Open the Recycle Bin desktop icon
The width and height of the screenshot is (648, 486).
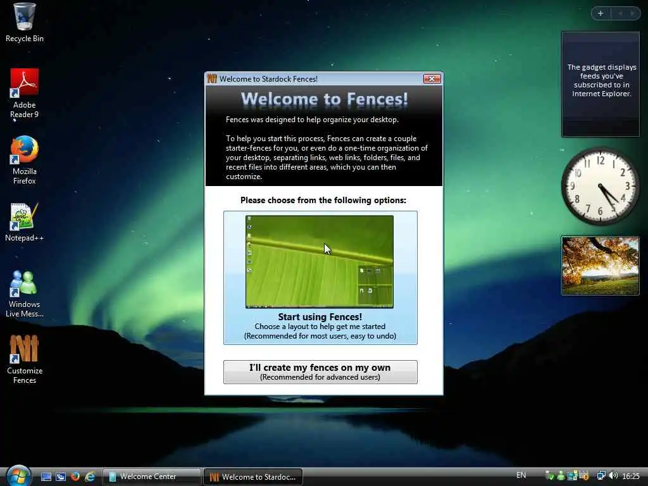25,23
